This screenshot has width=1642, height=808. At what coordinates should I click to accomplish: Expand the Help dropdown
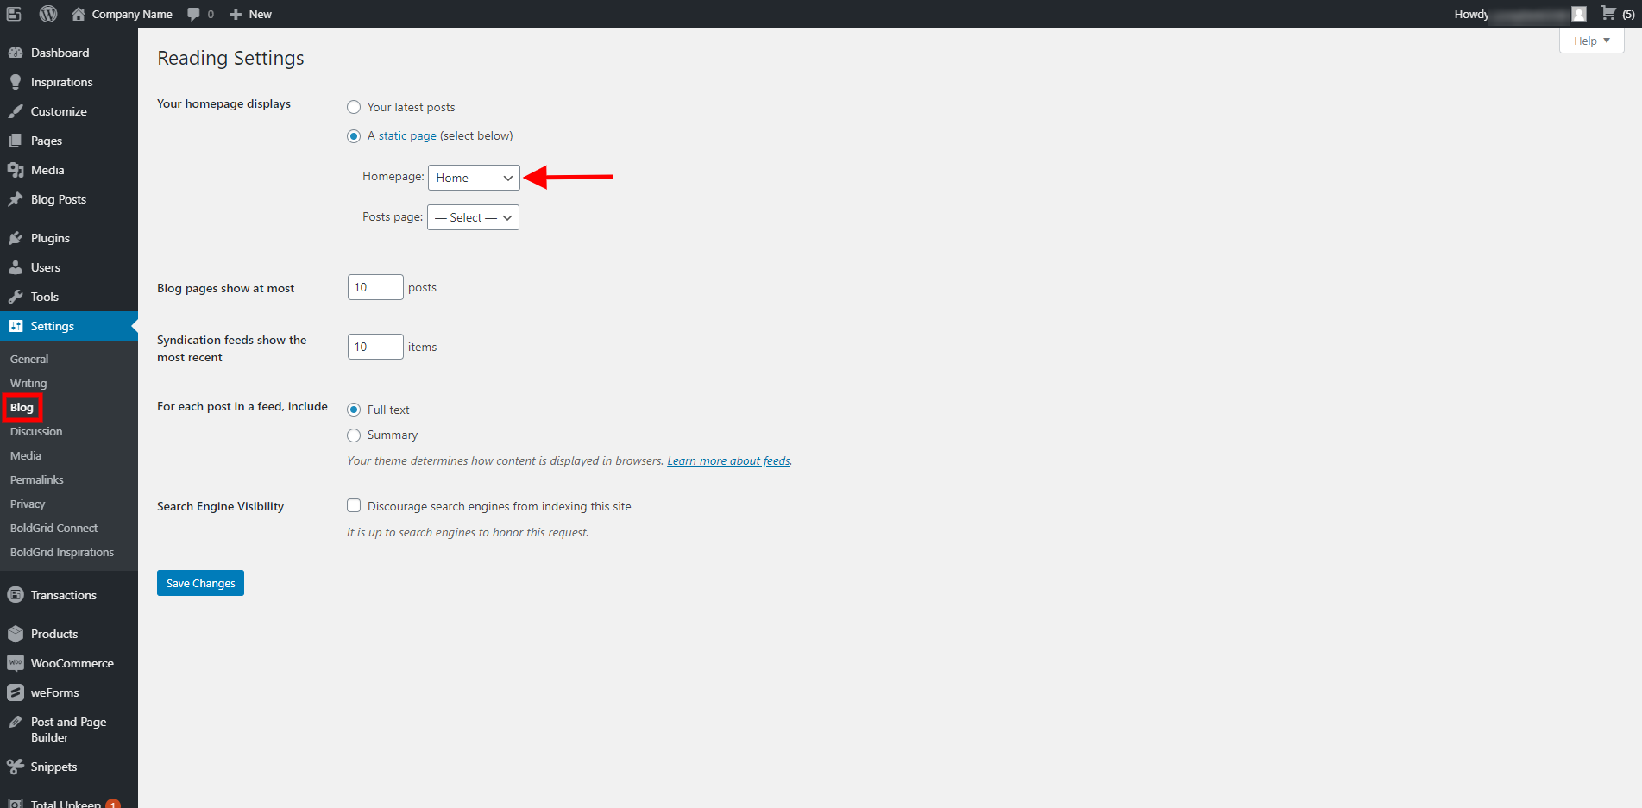[x=1590, y=41]
